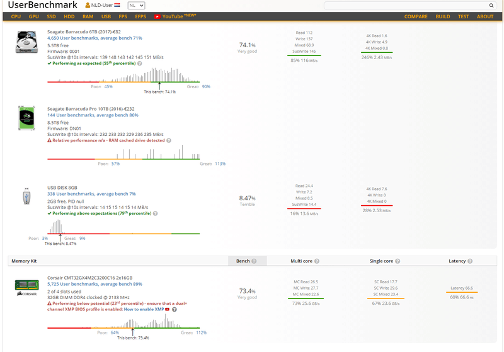The height and width of the screenshot is (352, 504).
Task: Click the red YouTube icon after XMP link
Action: 167,309
